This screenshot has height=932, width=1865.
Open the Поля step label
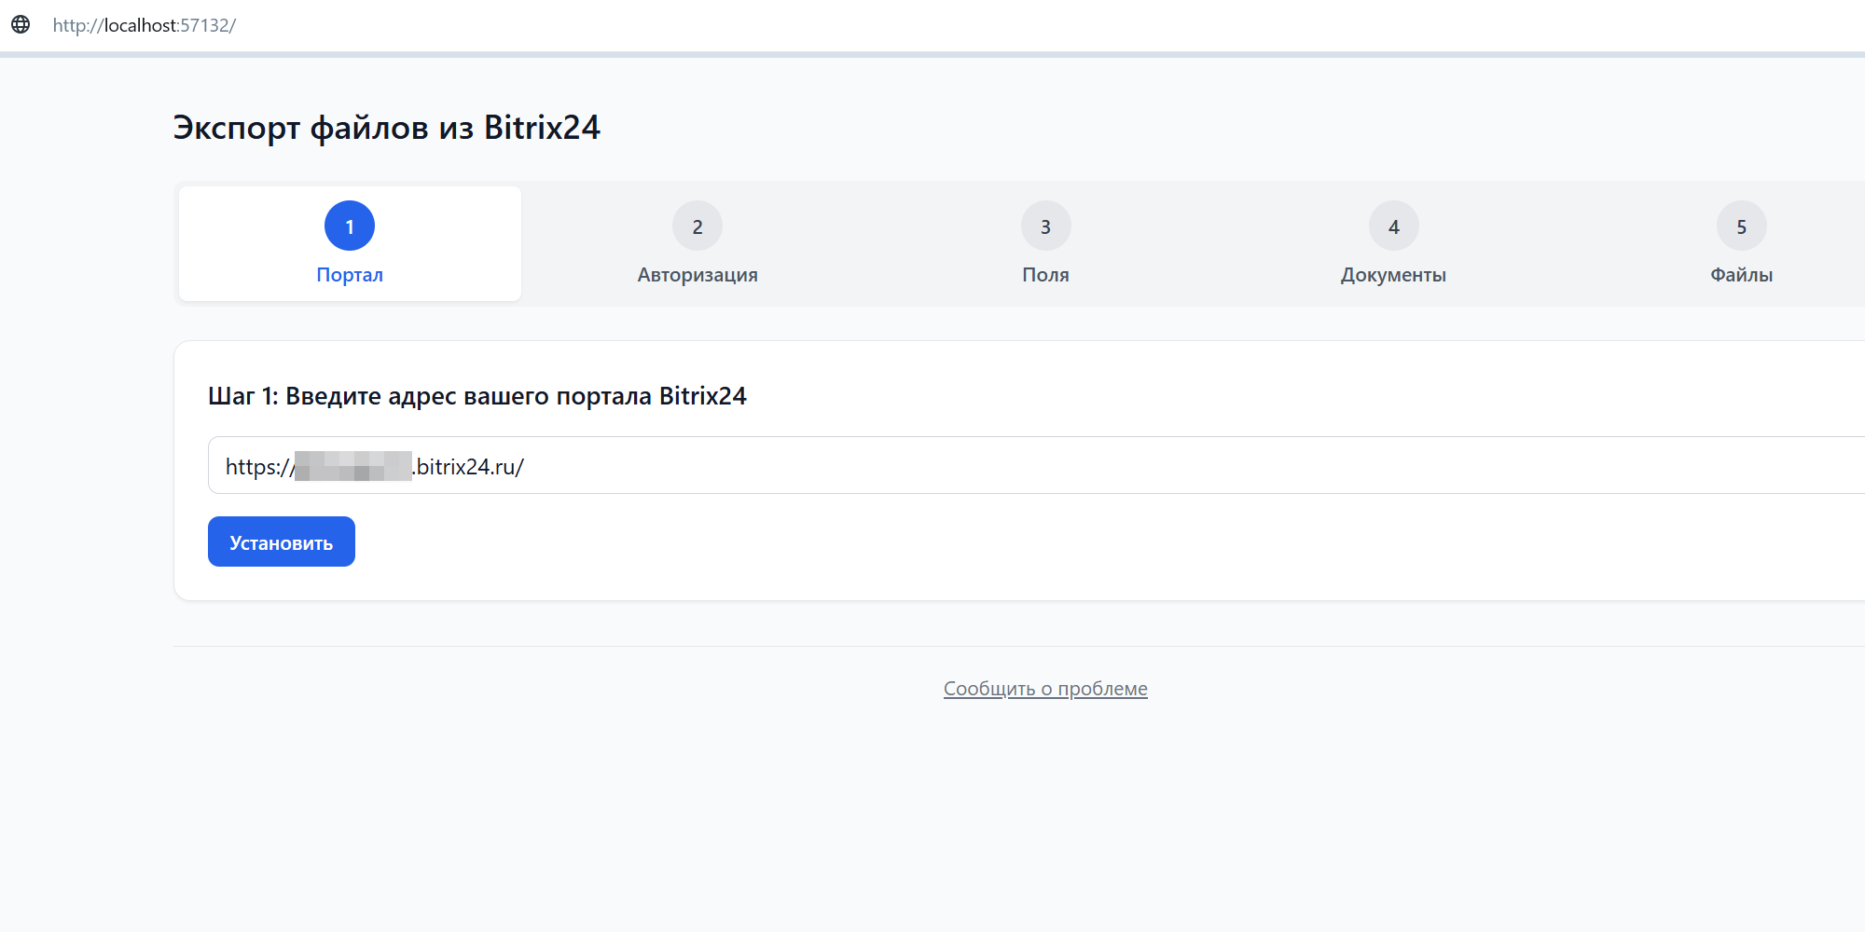point(1045,275)
